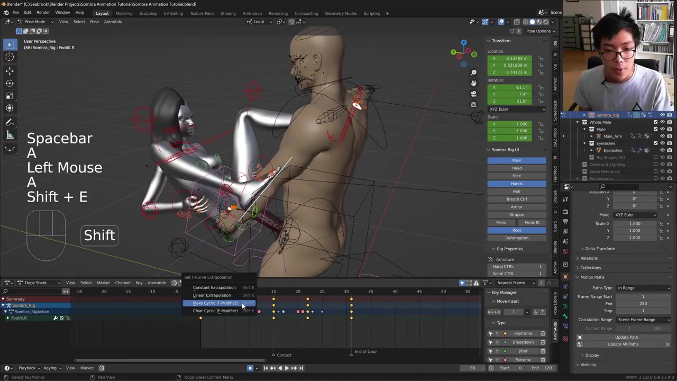The width and height of the screenshot is (677, 381).
Task: Toggle visibility of Eyelashes collection
Action: 662,143
